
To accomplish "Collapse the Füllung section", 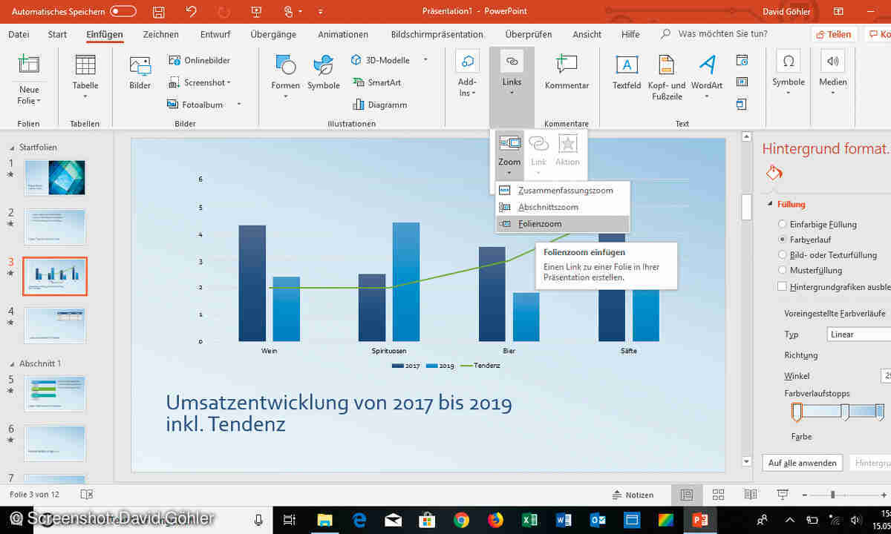I will coord(770,205).
